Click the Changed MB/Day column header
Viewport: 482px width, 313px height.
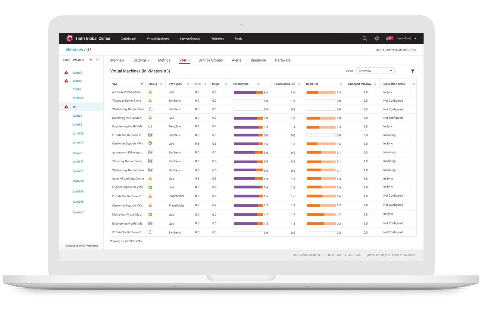pos(360,84)
